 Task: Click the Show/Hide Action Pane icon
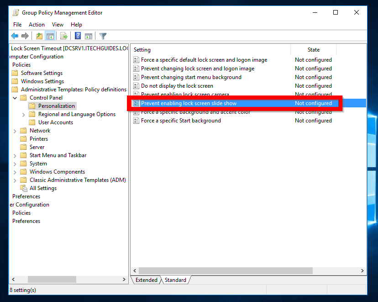click(x=89, y=36)
